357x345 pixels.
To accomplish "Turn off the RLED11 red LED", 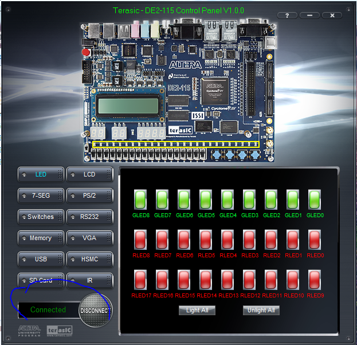I will 271,280.
